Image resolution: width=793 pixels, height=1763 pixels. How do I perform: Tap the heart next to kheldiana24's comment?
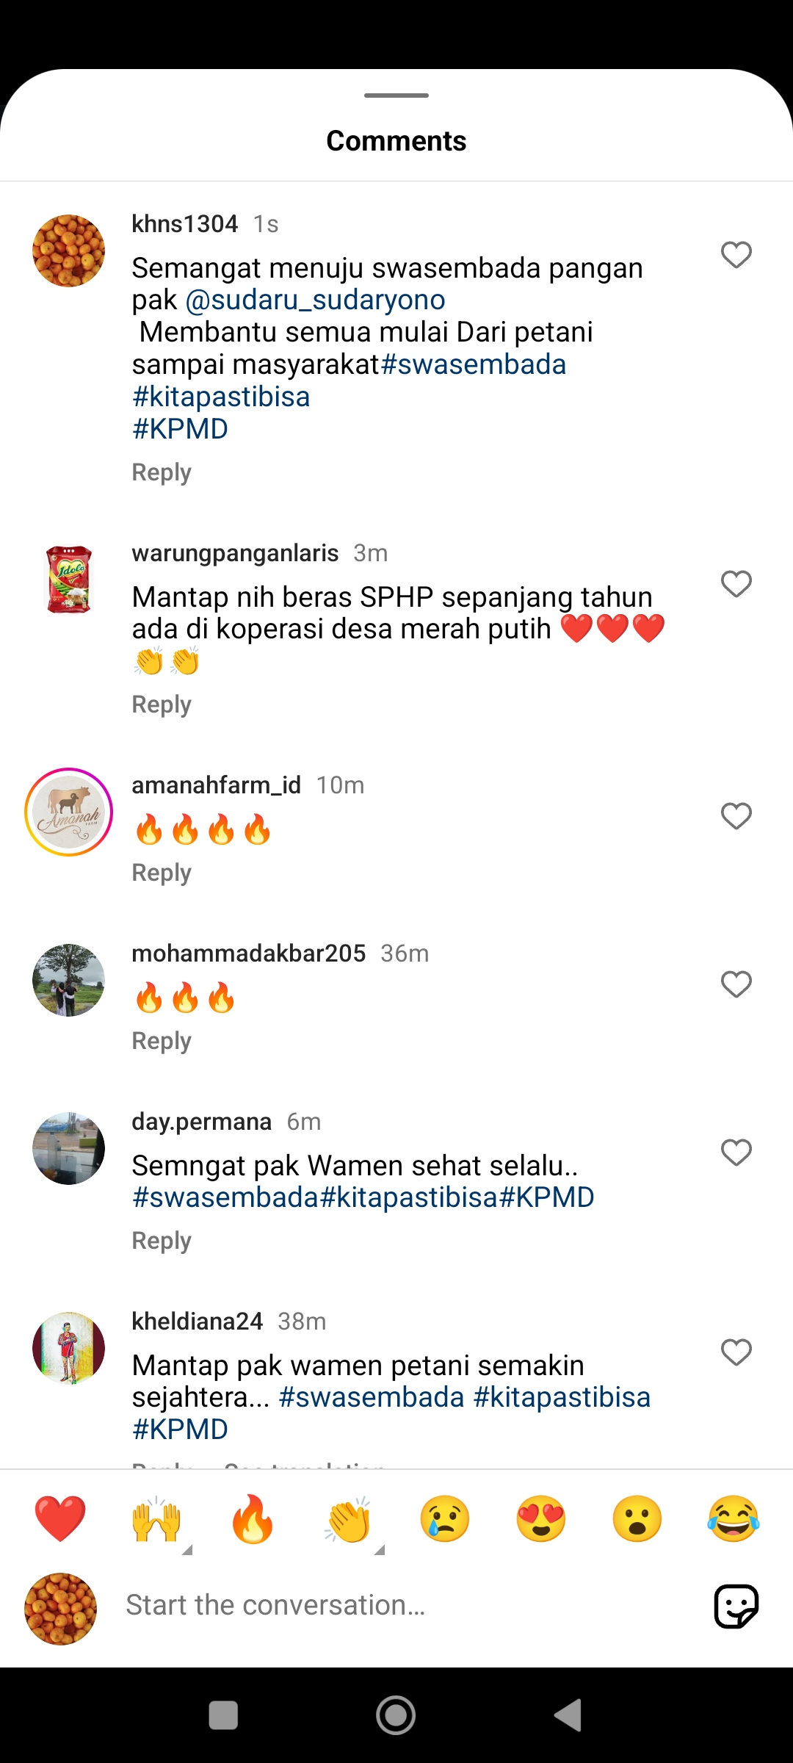736,1352
